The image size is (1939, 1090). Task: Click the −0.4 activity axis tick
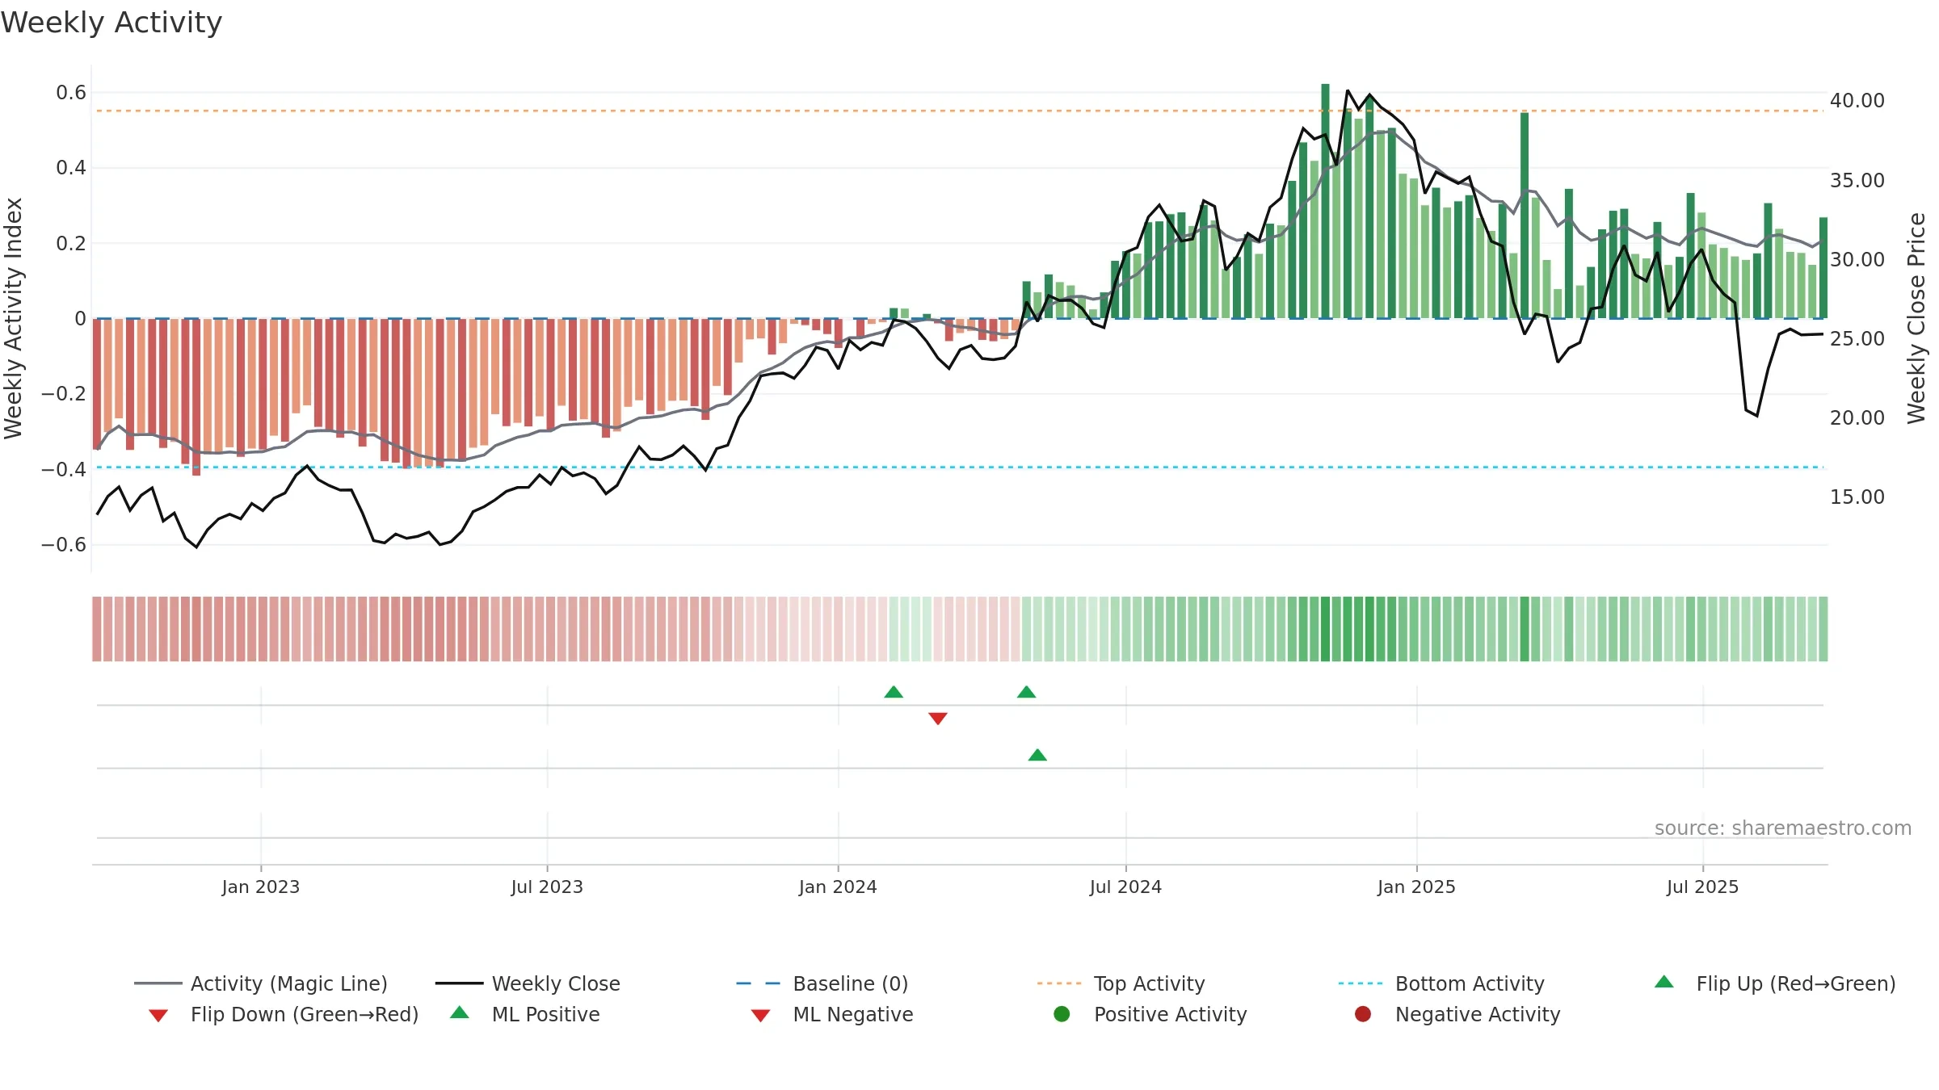point(64,469)
